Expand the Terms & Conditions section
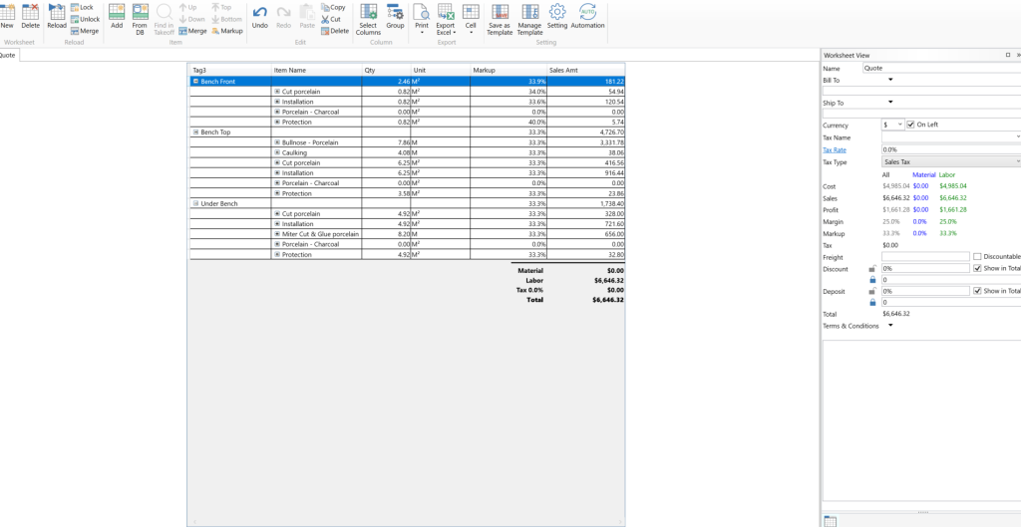This screenshot has width=1021, height=527. click(889, 326)
